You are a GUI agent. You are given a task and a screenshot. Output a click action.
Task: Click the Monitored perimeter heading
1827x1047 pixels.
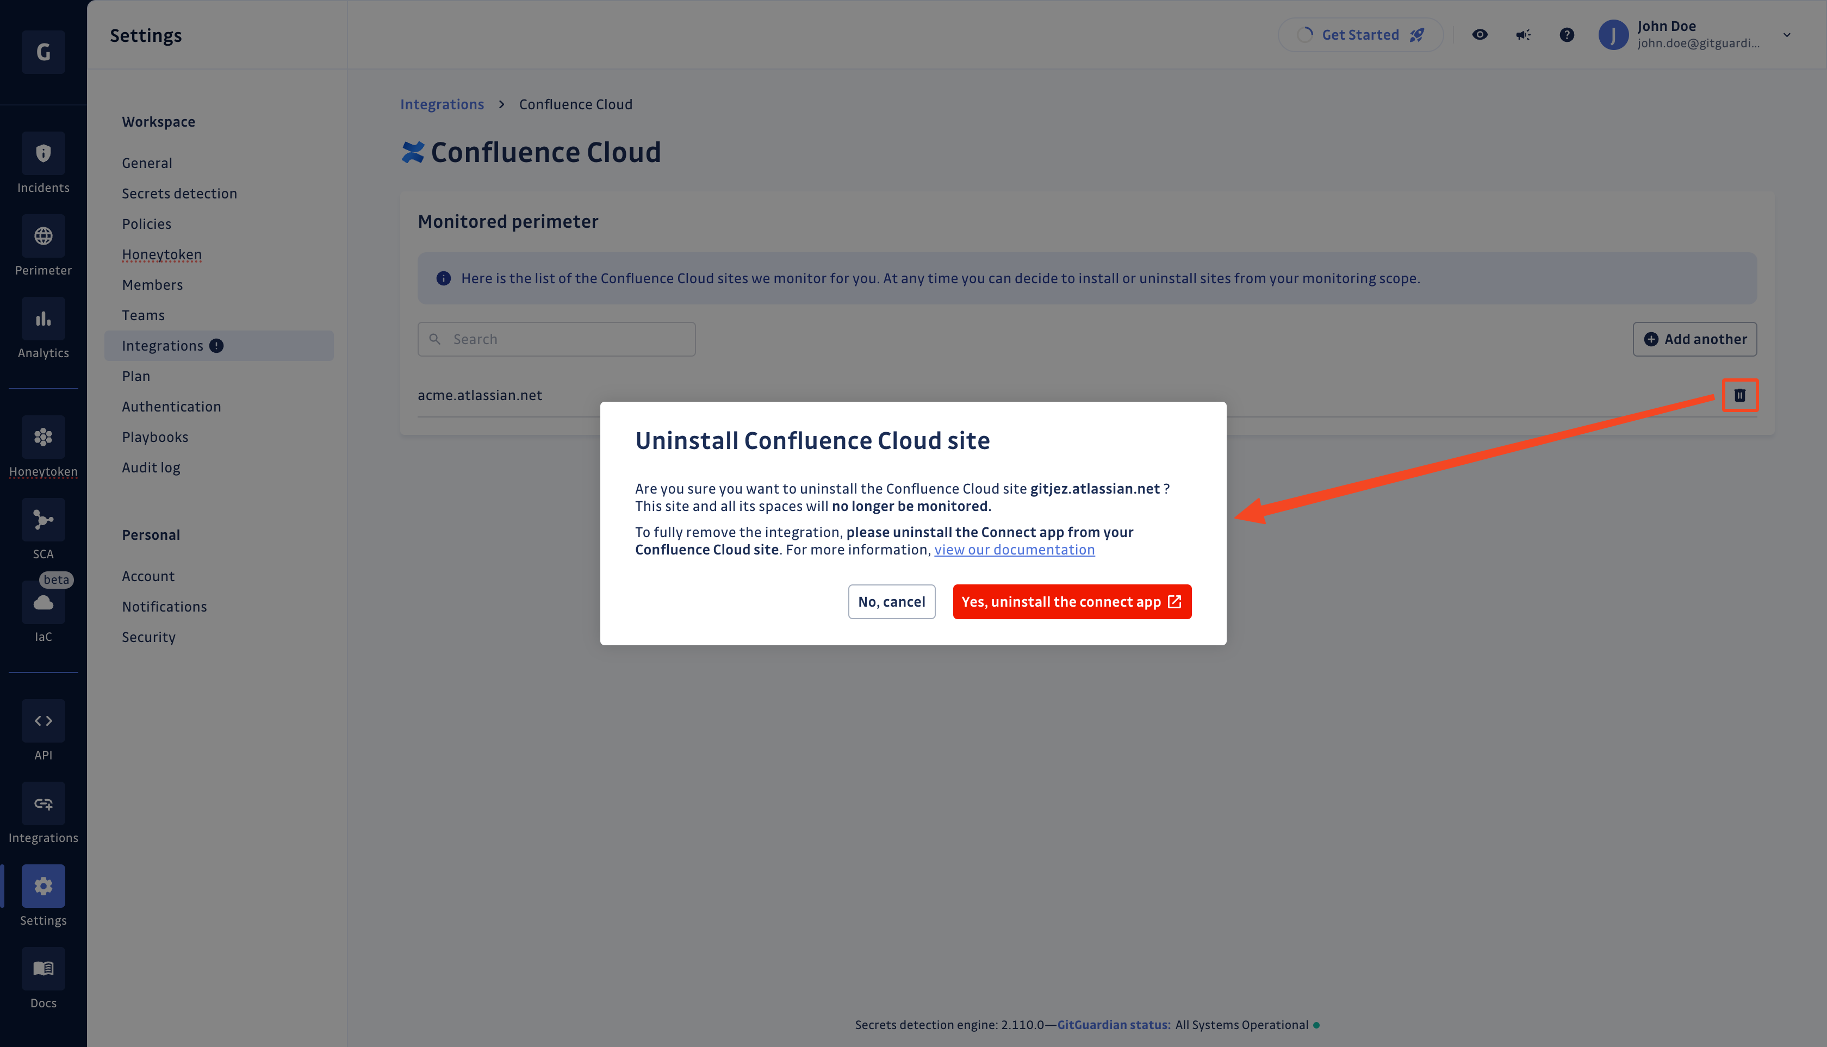pyautogui.click(x=508, y=221)
